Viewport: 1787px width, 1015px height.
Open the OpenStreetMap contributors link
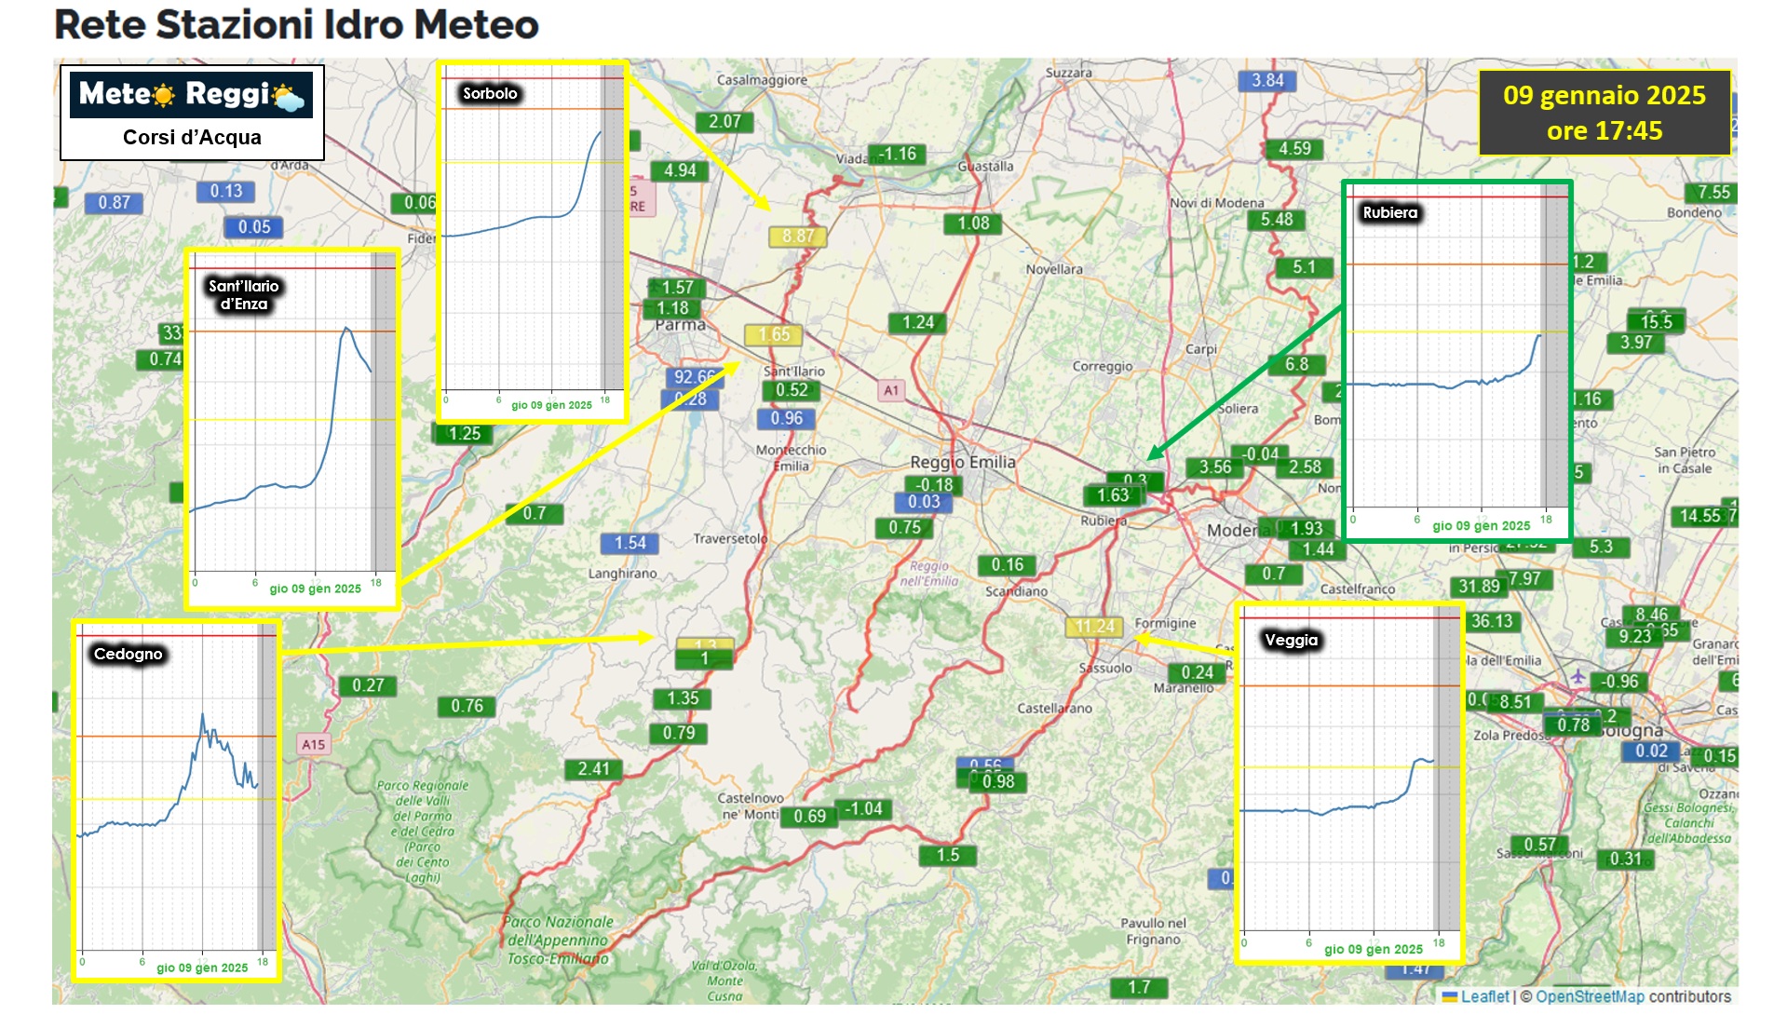(1632, 996)
